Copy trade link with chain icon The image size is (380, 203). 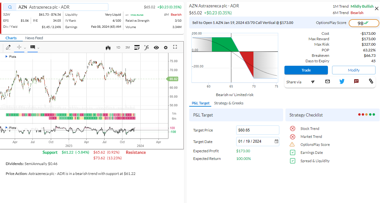[x=371, y=81]
